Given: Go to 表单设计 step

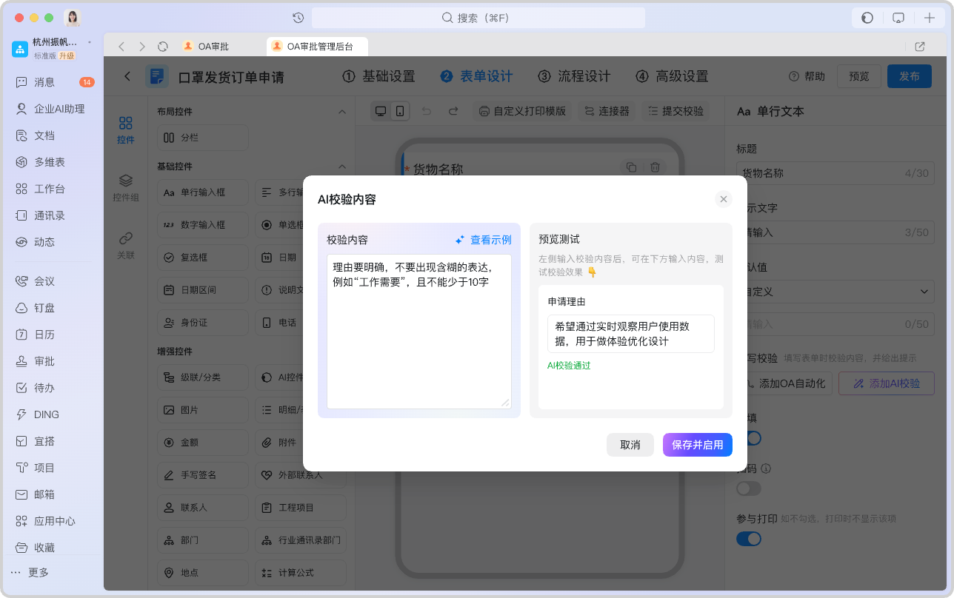Looking at the screenshot, I should [x=476, y=76].
